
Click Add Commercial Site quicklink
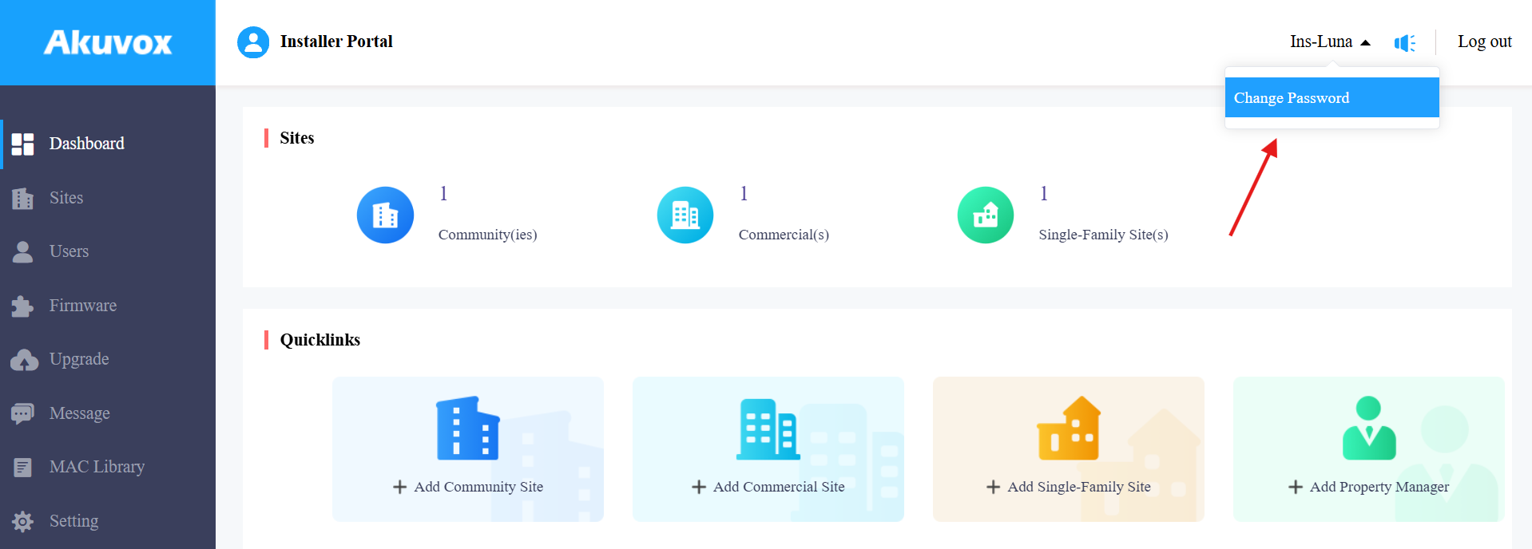click(768, 449)
